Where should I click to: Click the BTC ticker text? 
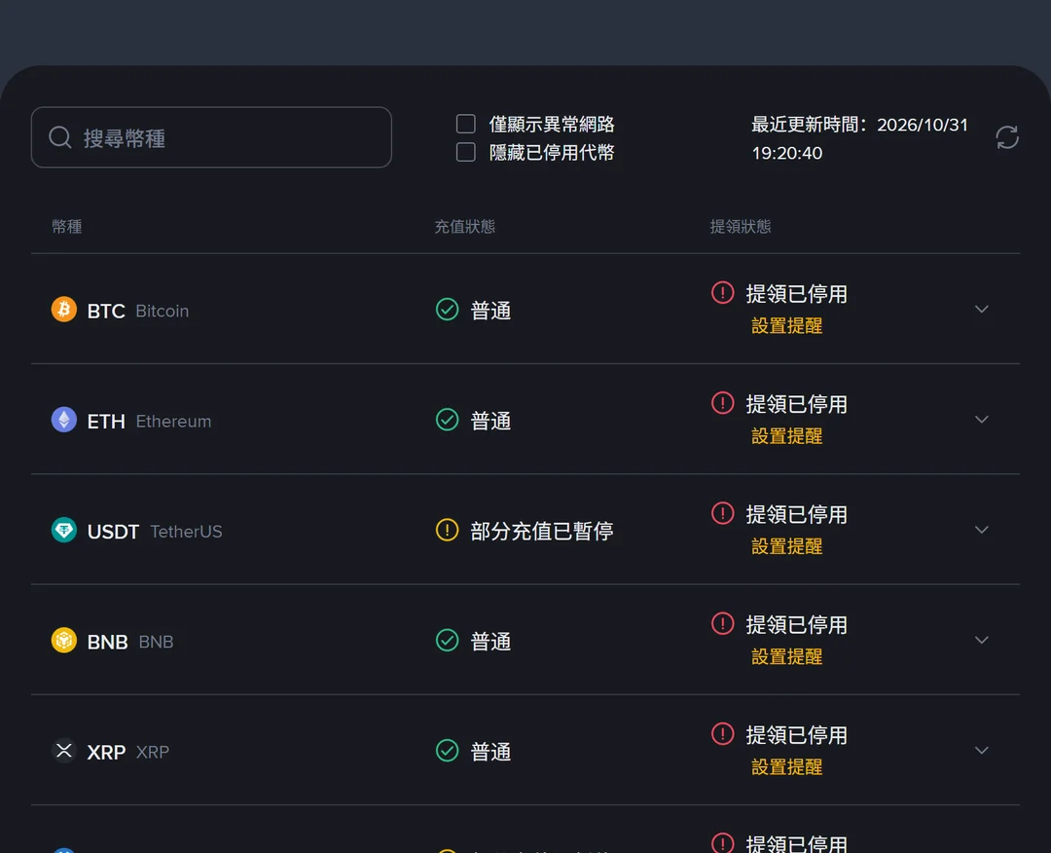point(106,312)
